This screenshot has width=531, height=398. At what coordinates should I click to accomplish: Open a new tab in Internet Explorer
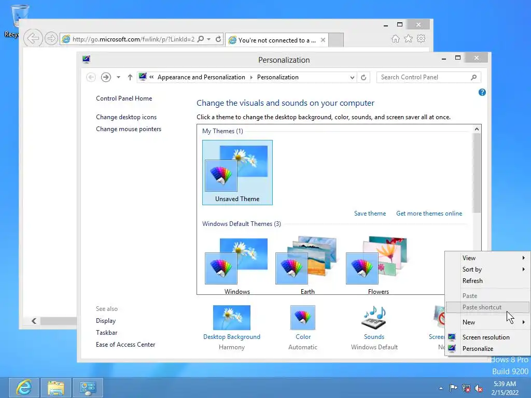[336, 40]
